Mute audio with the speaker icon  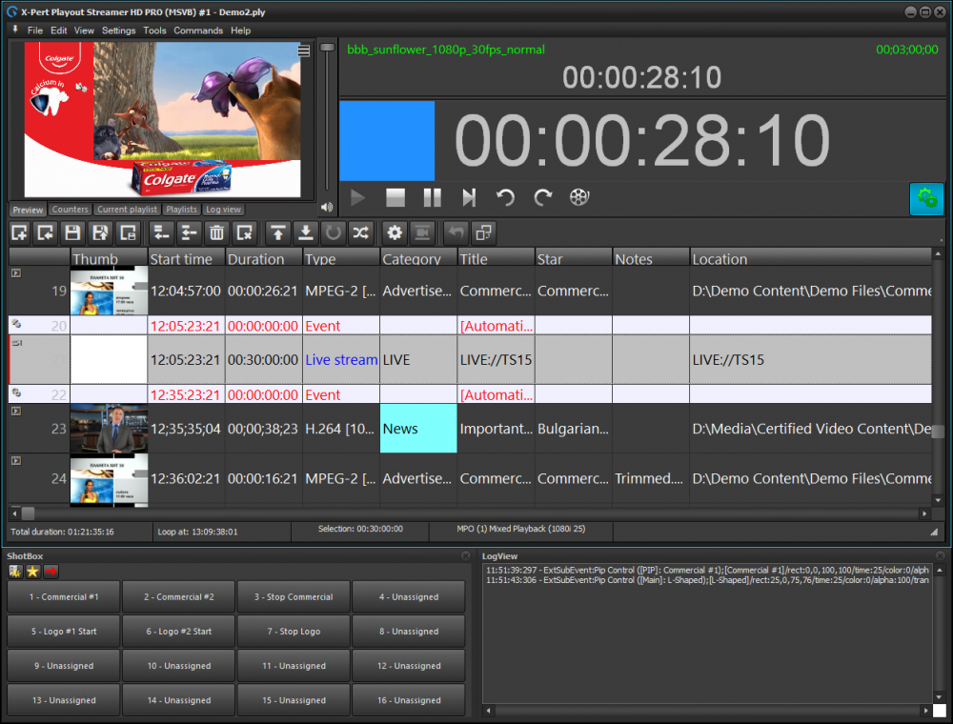pyautogui.click(x=327, y=207)
